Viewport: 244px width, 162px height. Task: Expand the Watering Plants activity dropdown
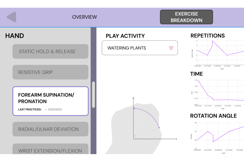[140, 48]
